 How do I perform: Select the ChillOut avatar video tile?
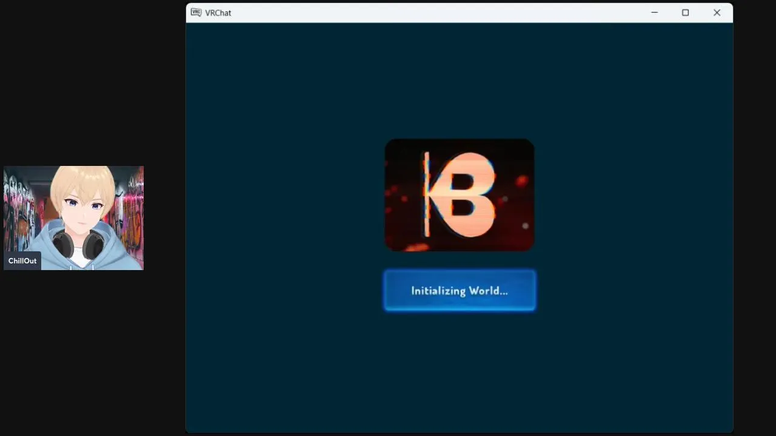[x=73, y=218]
